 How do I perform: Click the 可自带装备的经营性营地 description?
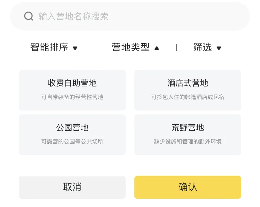72,97
